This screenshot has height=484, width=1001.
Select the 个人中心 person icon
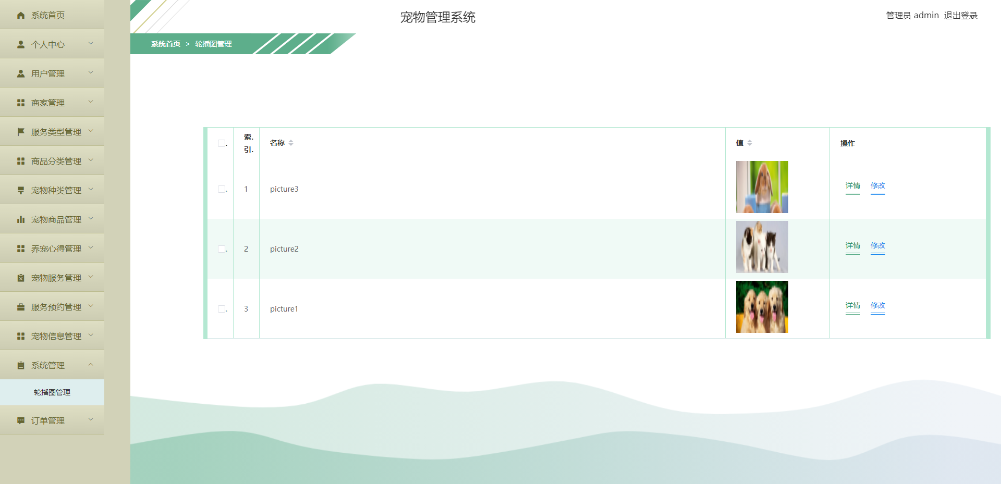[20, 44]
